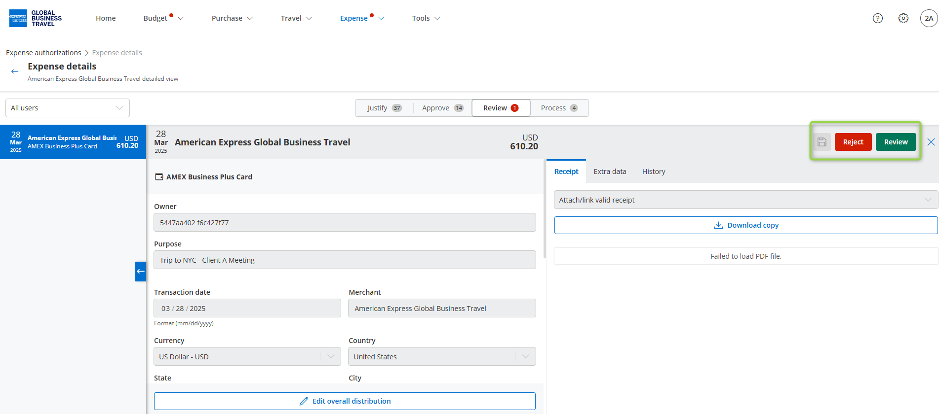Open the 2A user avatar menu
This screenshot has width=939, height=414.
(x=929, y=18)
